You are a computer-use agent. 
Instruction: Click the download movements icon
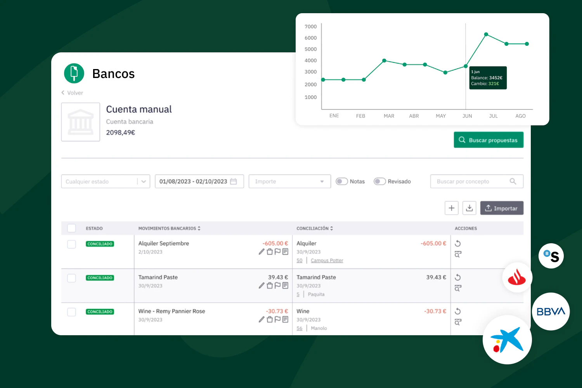(x=469, y=208)
